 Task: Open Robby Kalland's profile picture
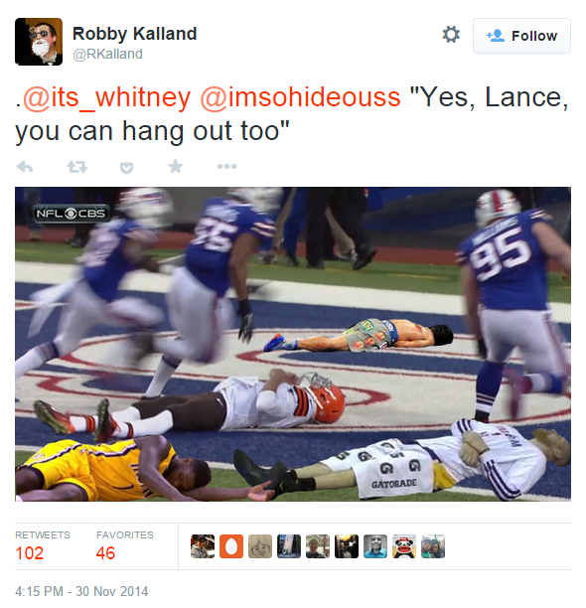[x=39, y=42]
